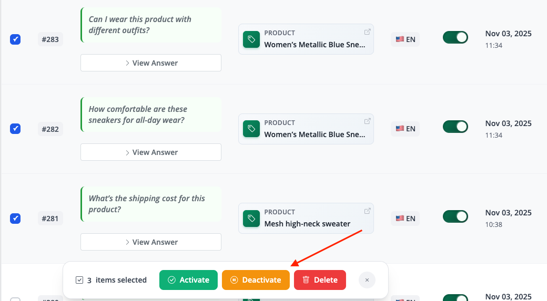547x301 pixels.
Task: Turn off the active toggle for #283
Action: [455, 37]
